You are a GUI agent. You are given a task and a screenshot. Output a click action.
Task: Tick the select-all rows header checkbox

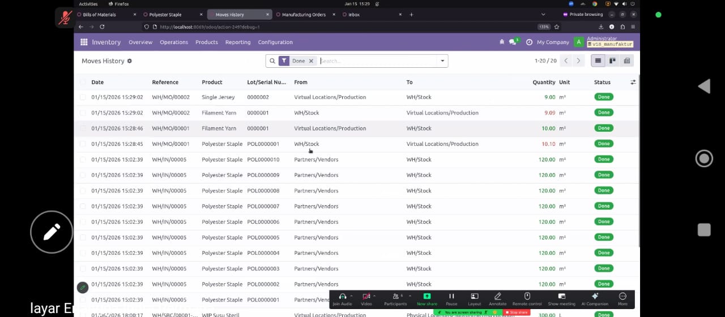coord(83,82)
